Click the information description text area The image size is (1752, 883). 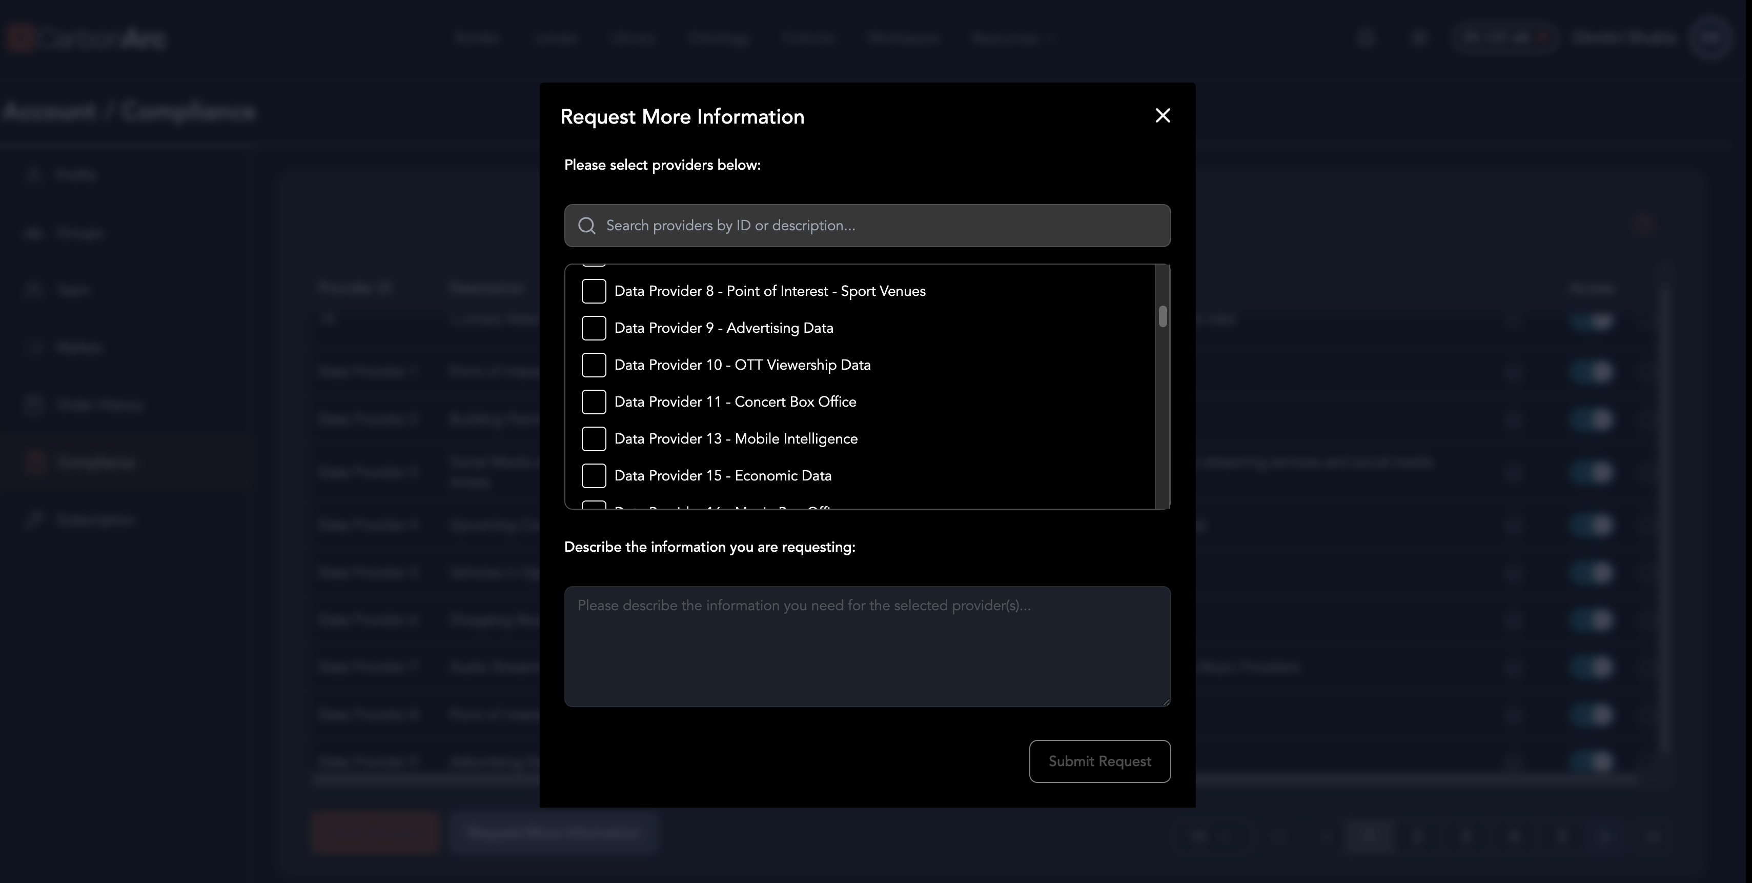pyautogui.click(x=866, y=646)
